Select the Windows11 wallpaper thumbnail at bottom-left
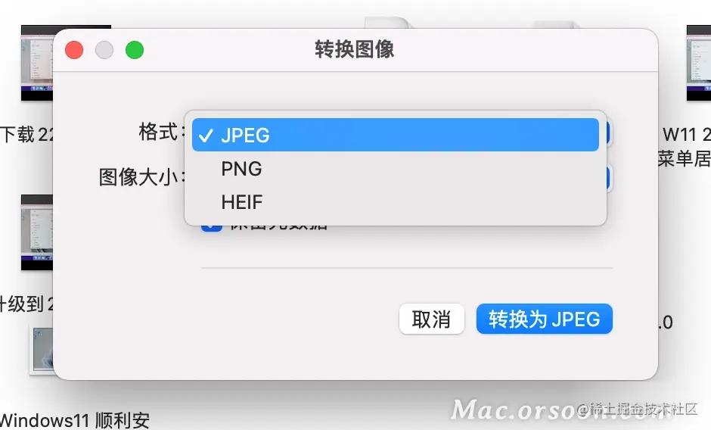The height and width of the screenshot is (430, 711). 42,350
